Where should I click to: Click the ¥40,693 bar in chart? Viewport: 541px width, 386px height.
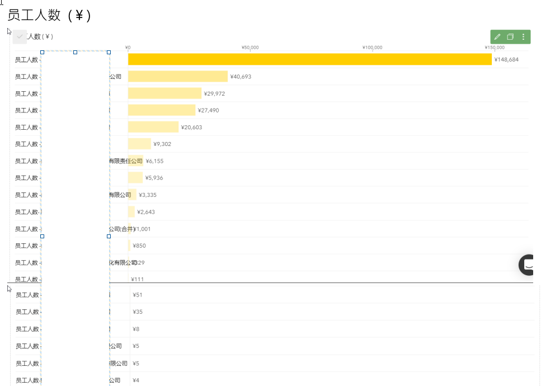(177, 77)
